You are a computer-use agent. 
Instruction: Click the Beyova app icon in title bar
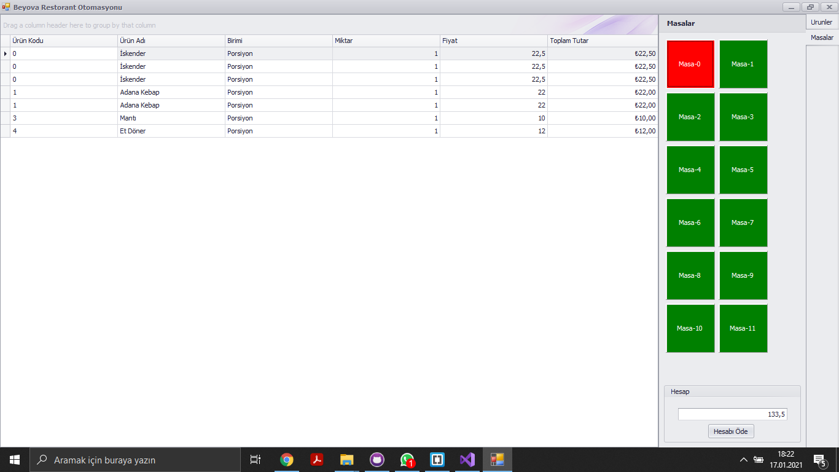coord(6,7)
